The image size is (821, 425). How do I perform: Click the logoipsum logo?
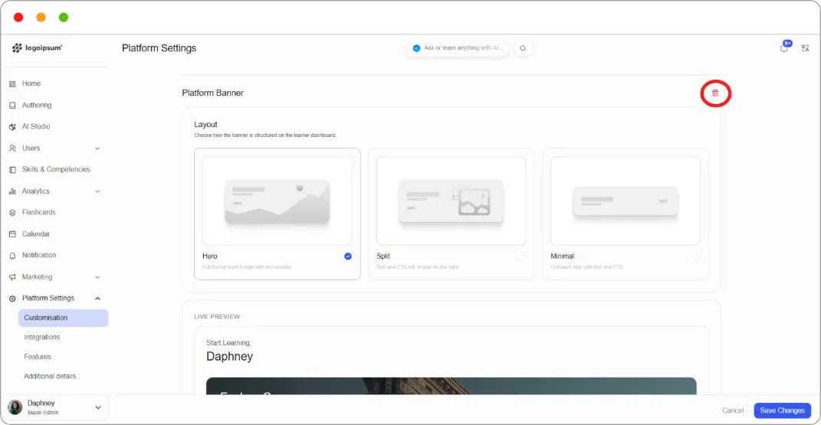coord(37,48)
